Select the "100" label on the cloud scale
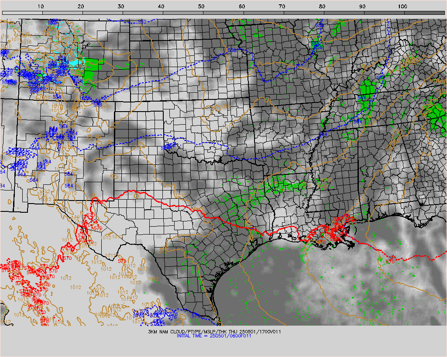The width and height of the screenshot is (447, 357). [x=402, y=6]
